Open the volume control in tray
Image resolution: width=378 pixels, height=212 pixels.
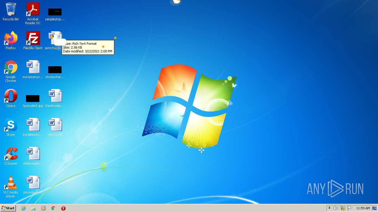pyautogui.click(x=336, y=208)
